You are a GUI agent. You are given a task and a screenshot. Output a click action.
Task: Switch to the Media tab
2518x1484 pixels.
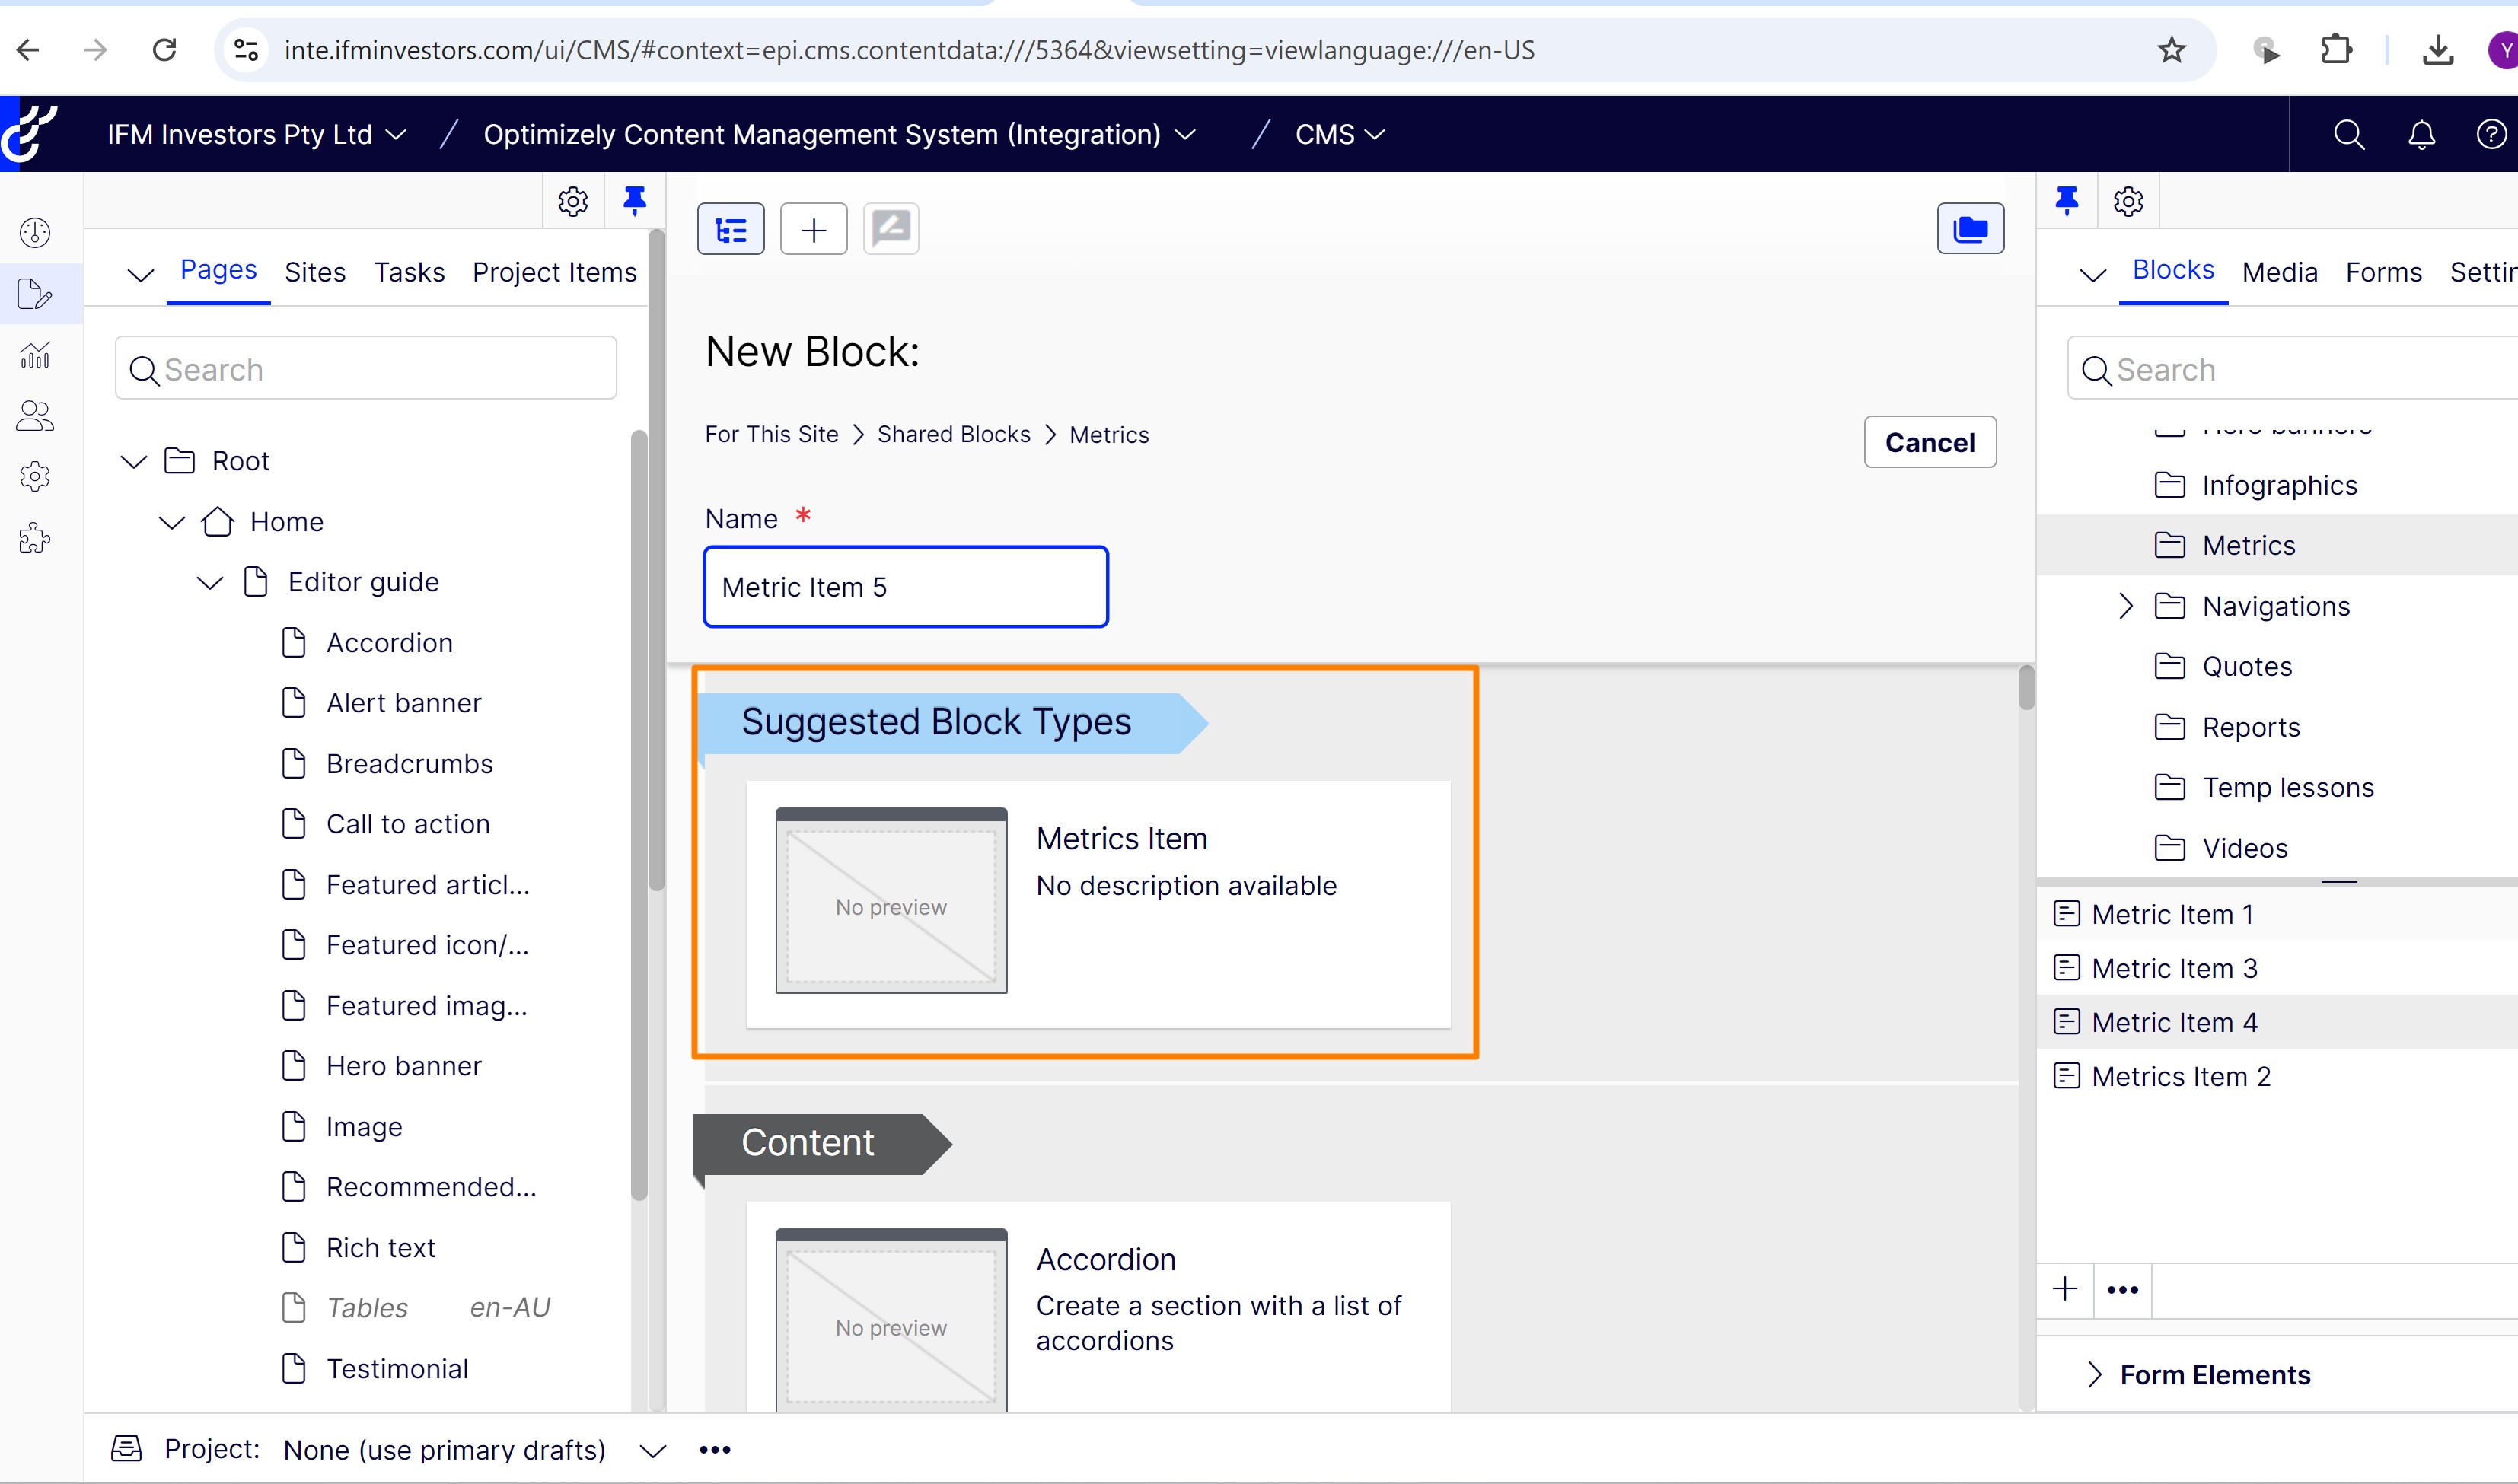click(2279, 272)
